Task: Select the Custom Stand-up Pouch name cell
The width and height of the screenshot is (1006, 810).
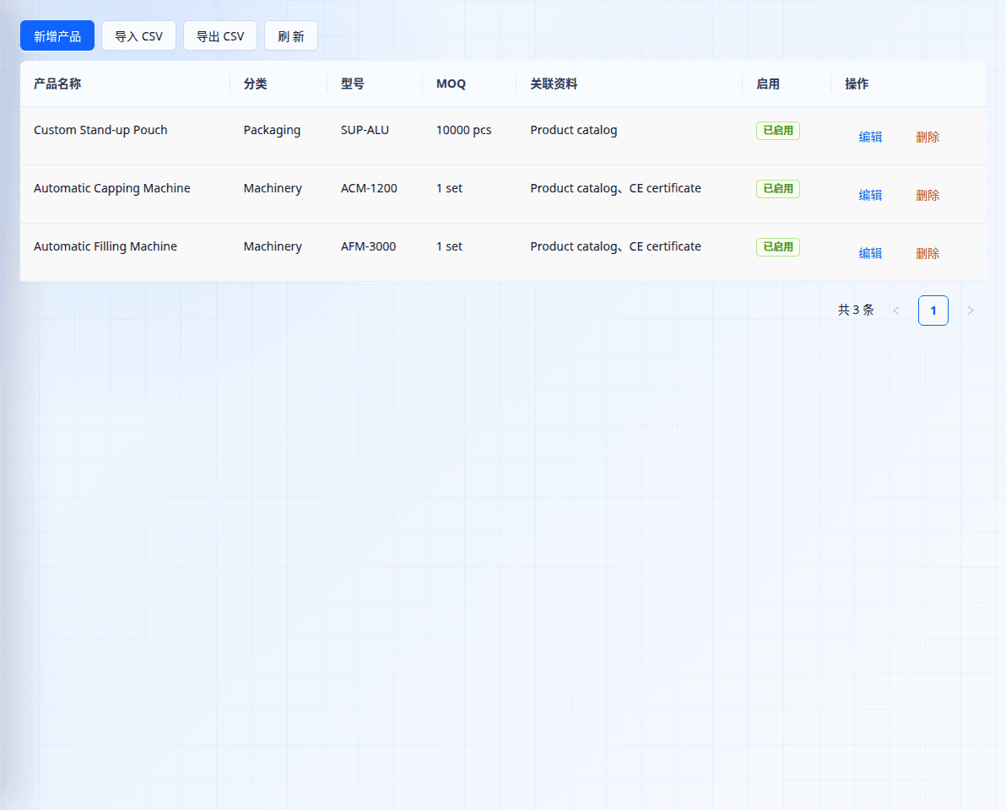Action: [125, 136]
